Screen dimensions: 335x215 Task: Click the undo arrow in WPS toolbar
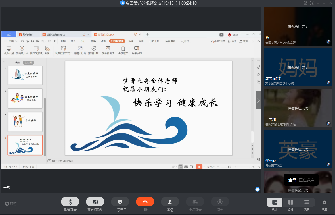click(x=43, y=41)
